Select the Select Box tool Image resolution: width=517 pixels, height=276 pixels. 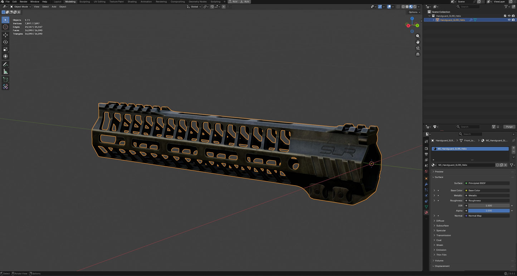(x=5, y=20)
